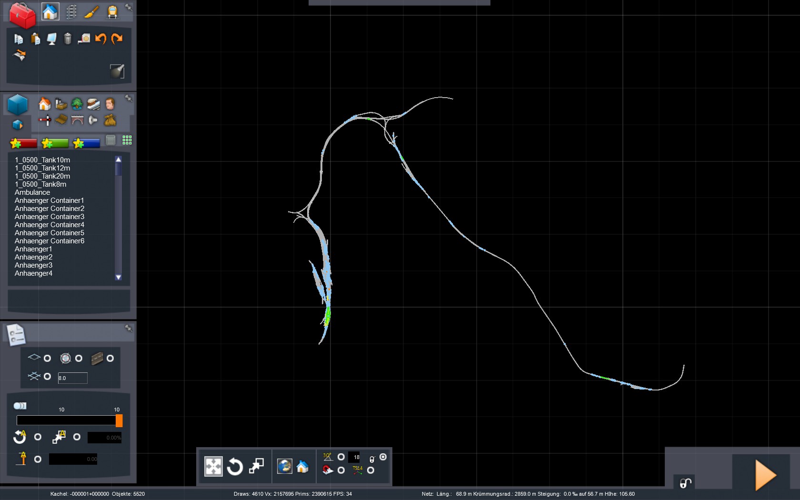The height and width of the screenshot is (500, 800).
Task: Select the rotate gizmo tool
Action: (235, 467)
